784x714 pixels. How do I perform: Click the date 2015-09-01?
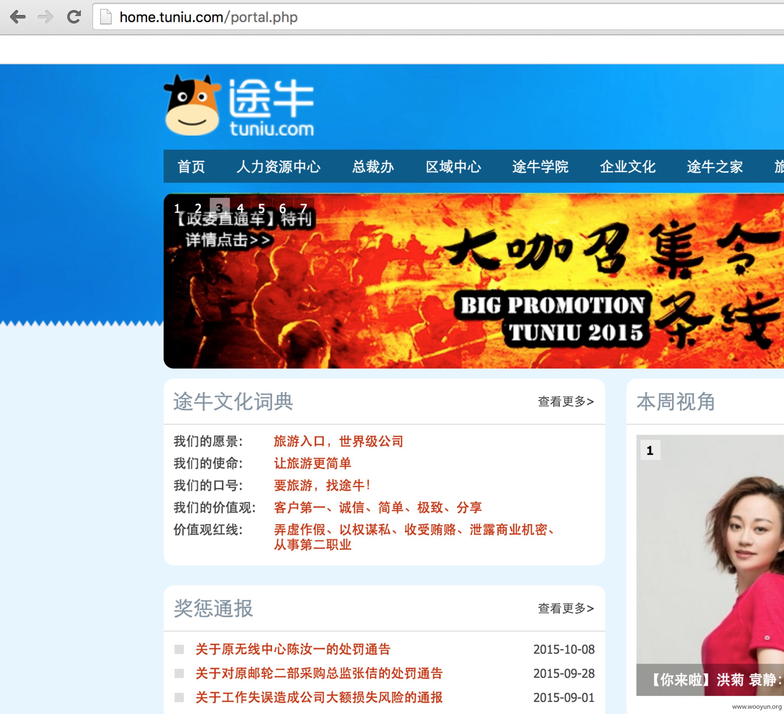click(564, 698)
